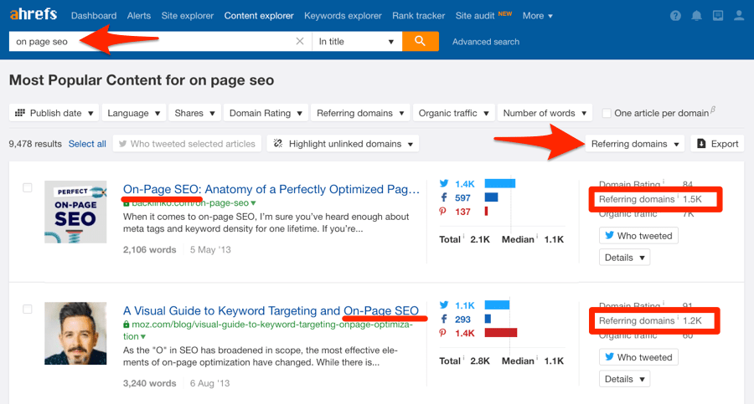Click the user account profile icon
This screenshot has height=404, width=754.
pyautogui.click(x=739, y=16)
